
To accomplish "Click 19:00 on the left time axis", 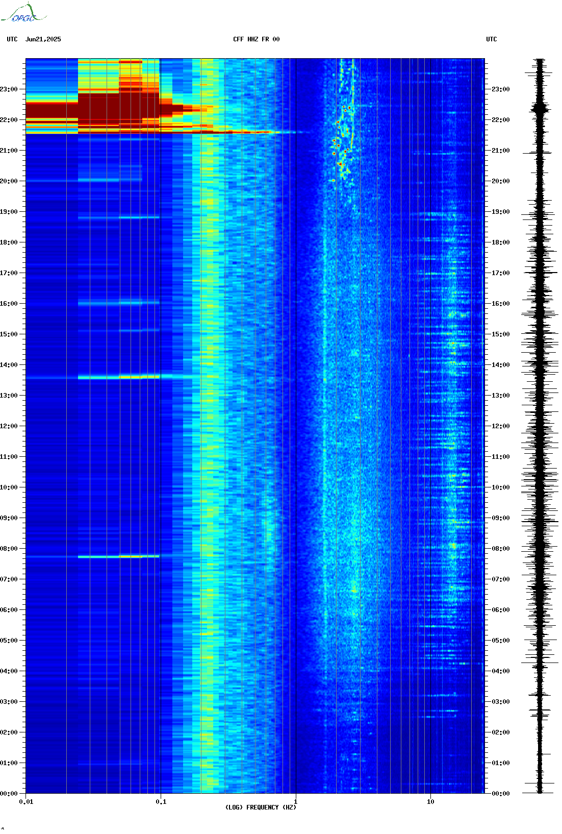I will [x=9, y=212].
